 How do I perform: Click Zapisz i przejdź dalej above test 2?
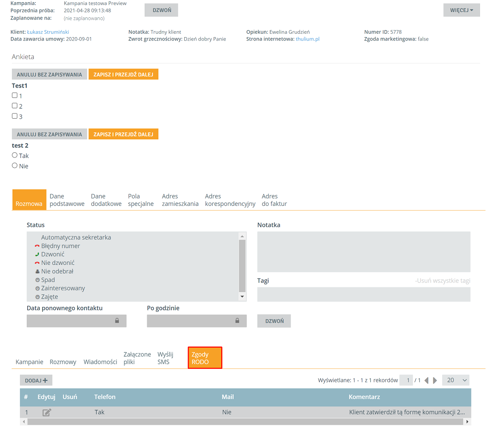(x=123, y=134)
